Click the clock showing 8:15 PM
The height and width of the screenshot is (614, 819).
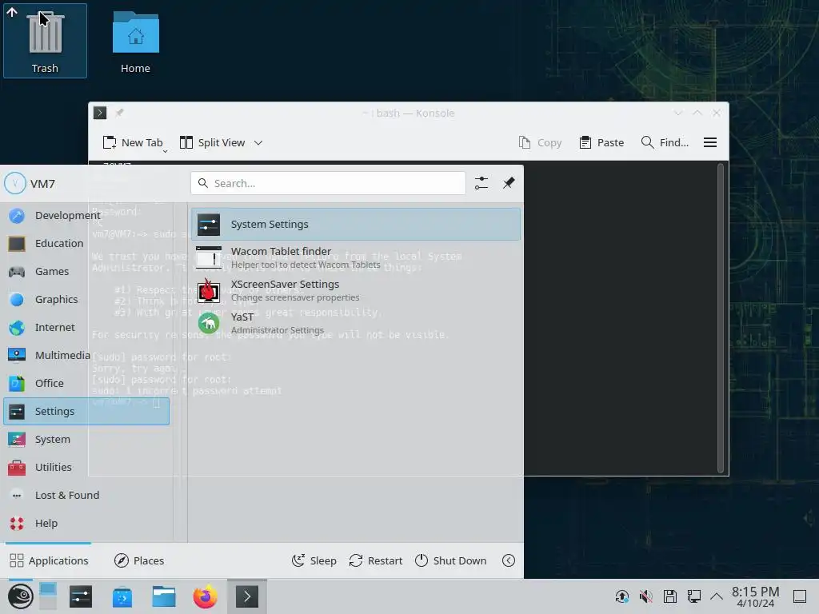click(755, 596)
